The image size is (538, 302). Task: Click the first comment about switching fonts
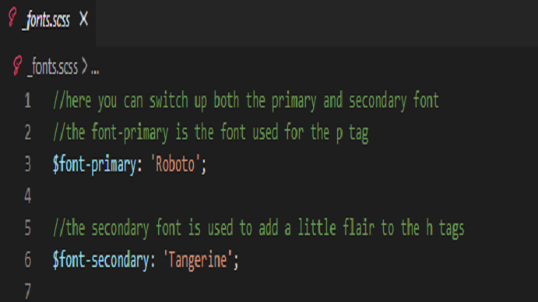tap(246, 100)
